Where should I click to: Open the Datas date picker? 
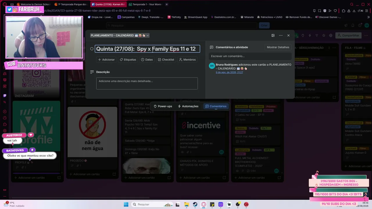pos(147,60)
